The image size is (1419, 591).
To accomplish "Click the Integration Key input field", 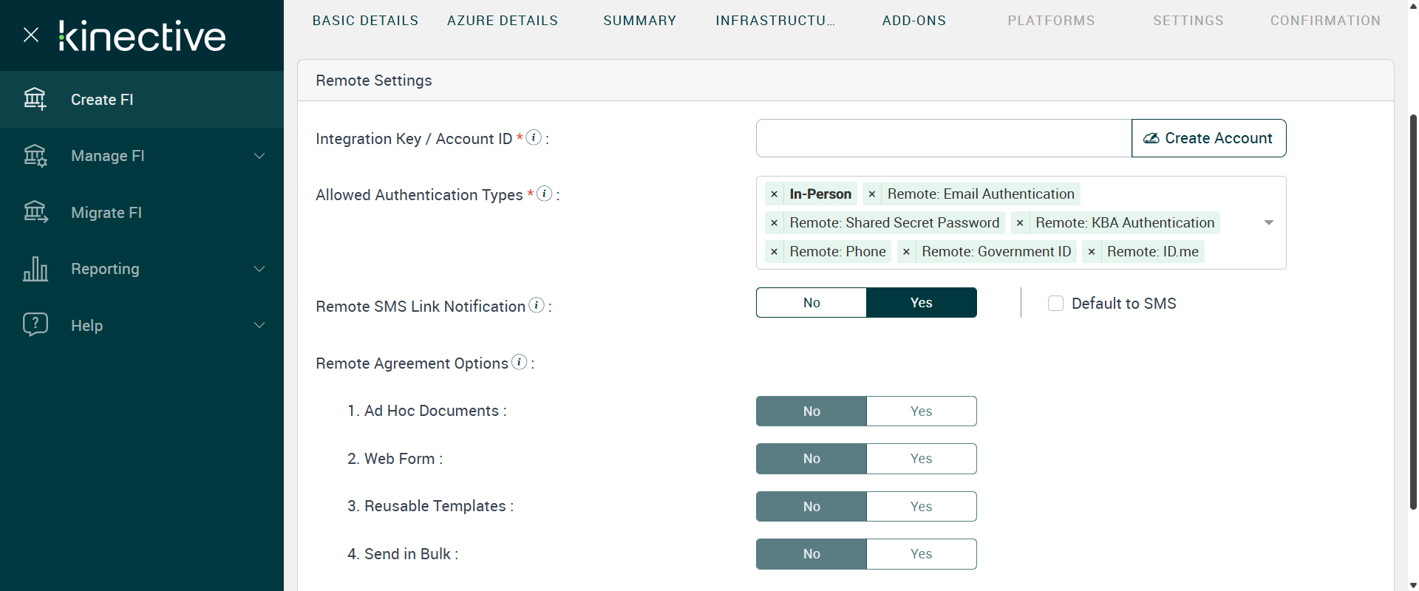I will coord(943,138).
